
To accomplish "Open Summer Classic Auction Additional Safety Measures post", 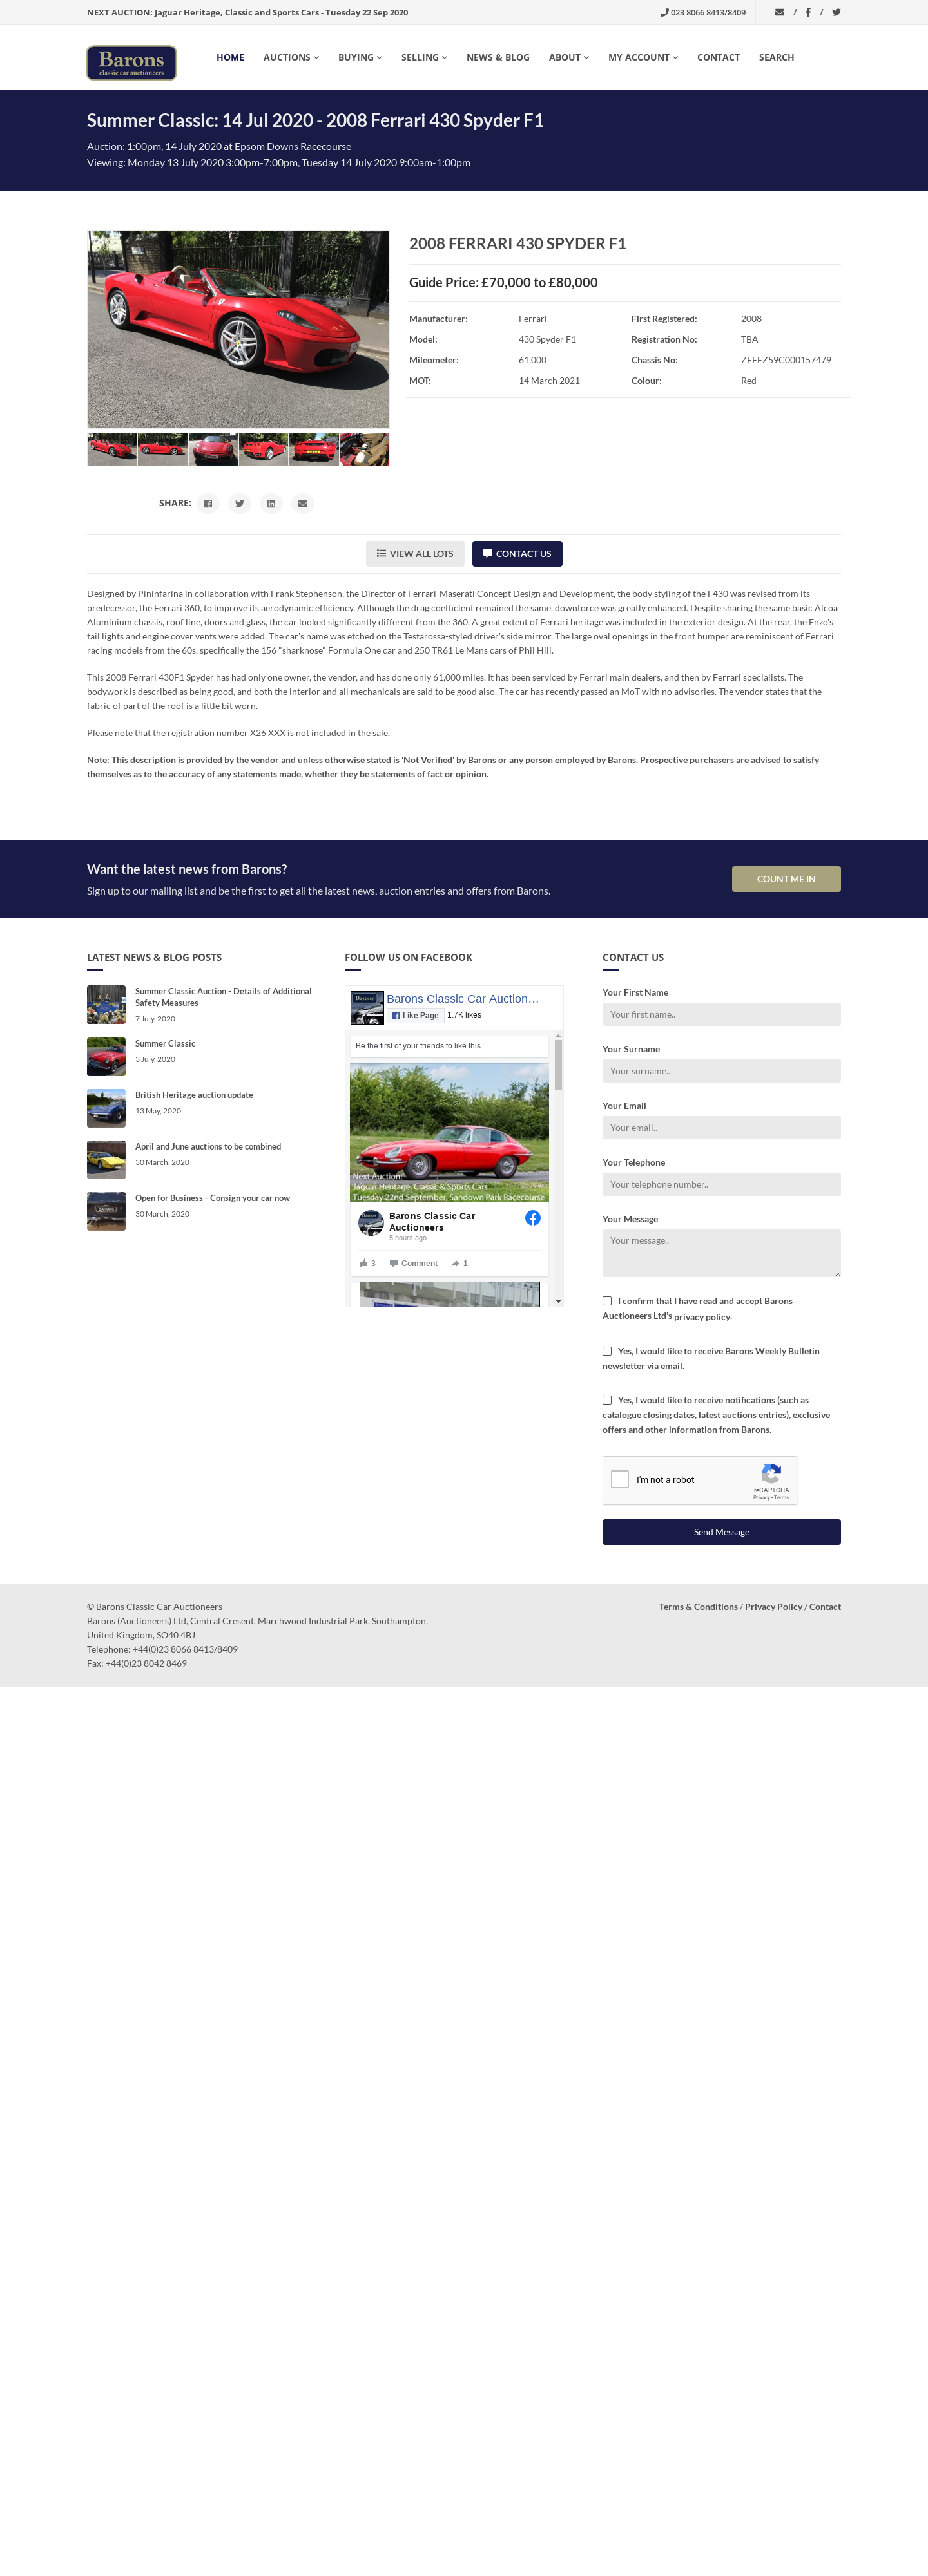I will pyautogui.click(x=223, y=997).
